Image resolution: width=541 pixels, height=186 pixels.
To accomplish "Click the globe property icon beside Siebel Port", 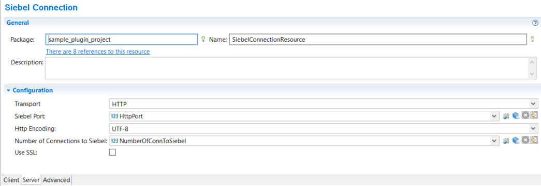I will (506, 116).
